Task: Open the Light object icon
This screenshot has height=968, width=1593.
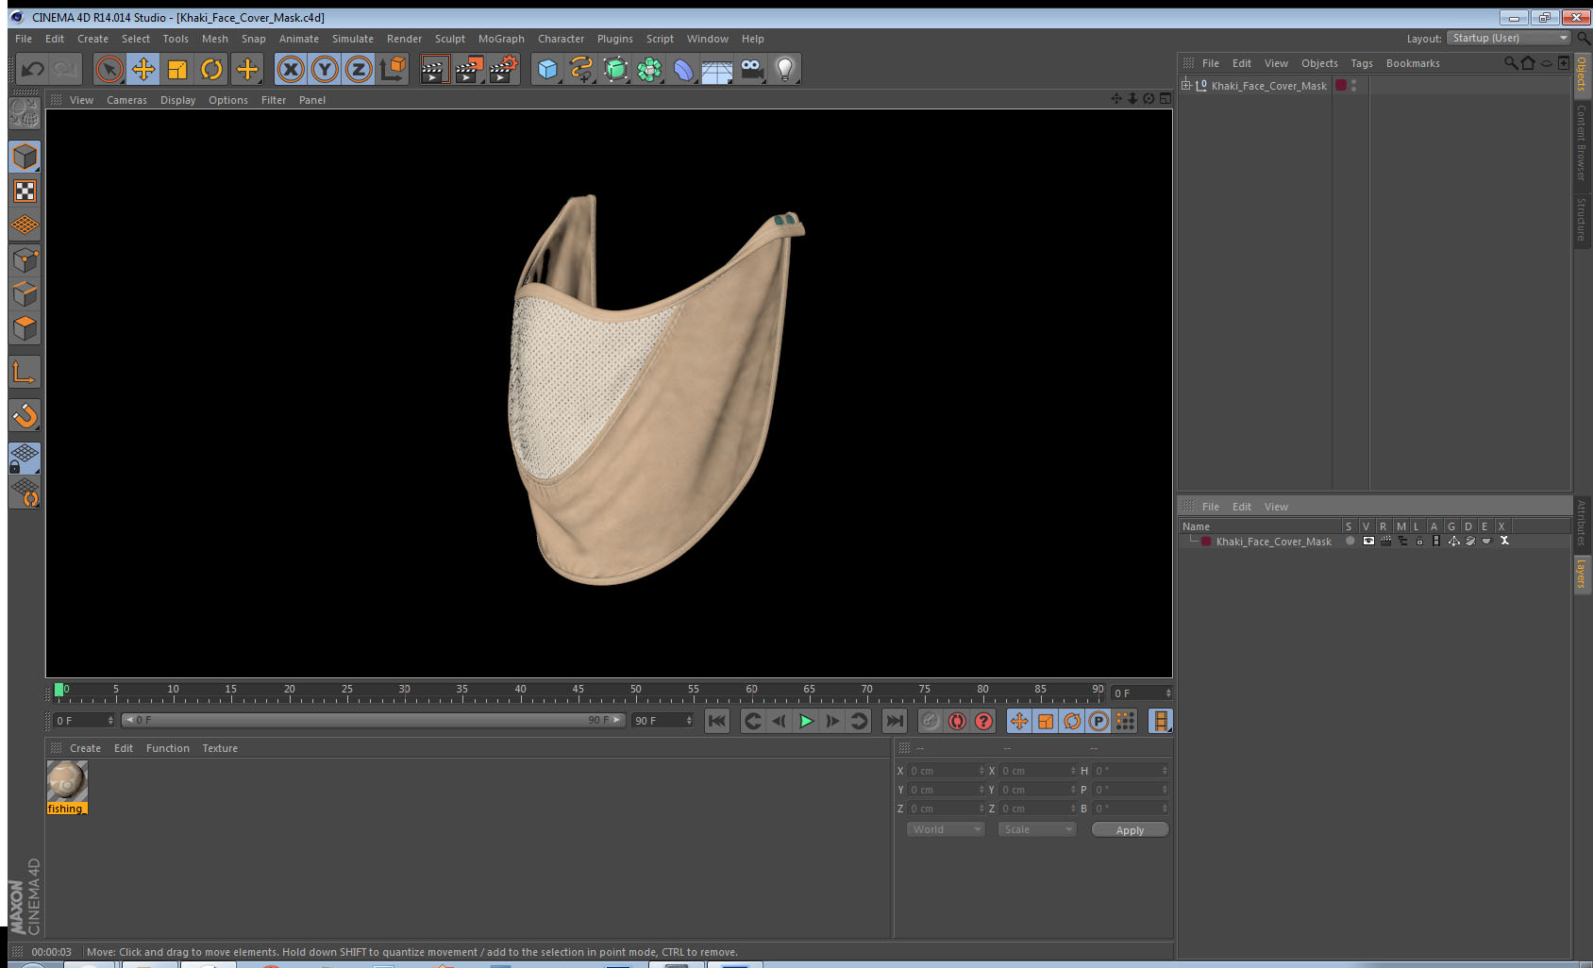Action: pyautogui.click(x=784, y=69)
